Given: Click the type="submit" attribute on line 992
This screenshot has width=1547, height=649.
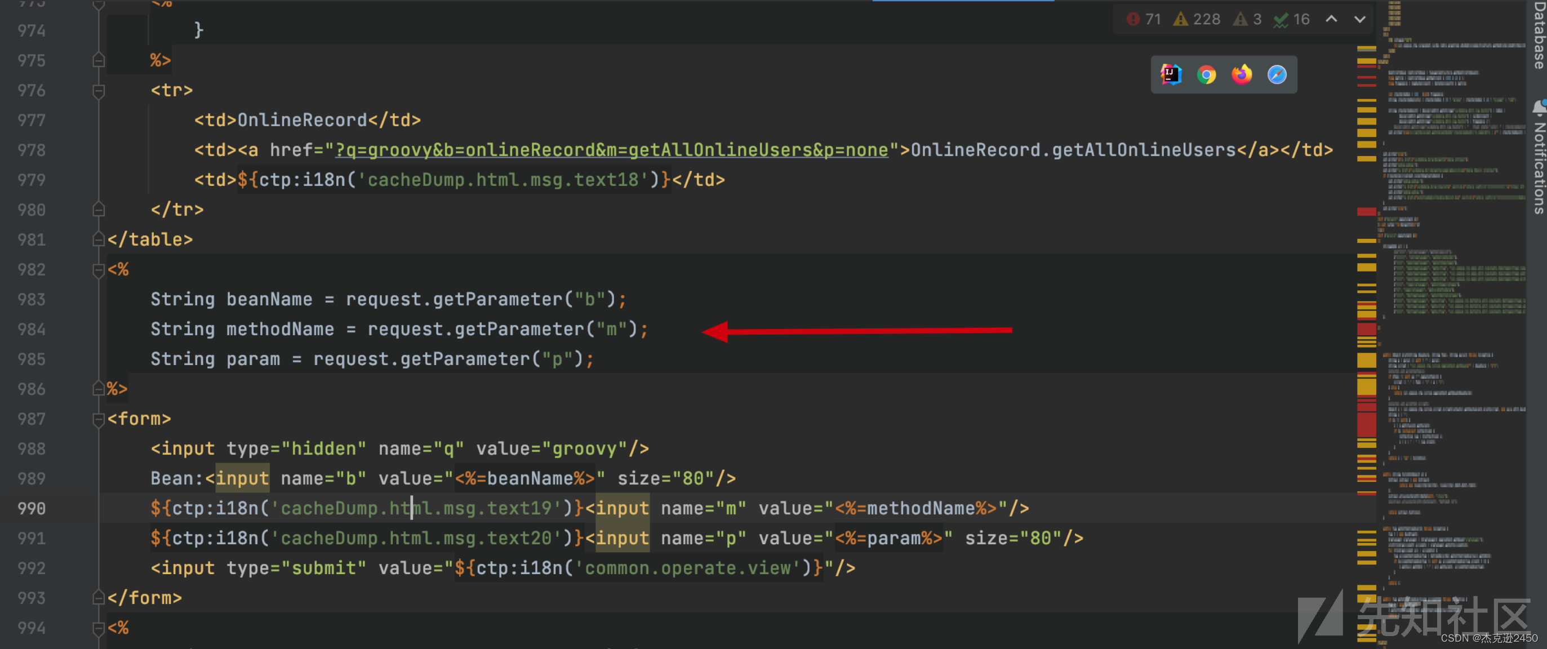Looking at the screenshot, I should pos(296,568).
